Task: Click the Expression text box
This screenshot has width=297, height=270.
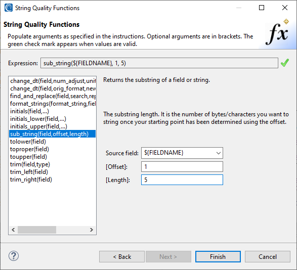Action: click(x=159, y=63)
